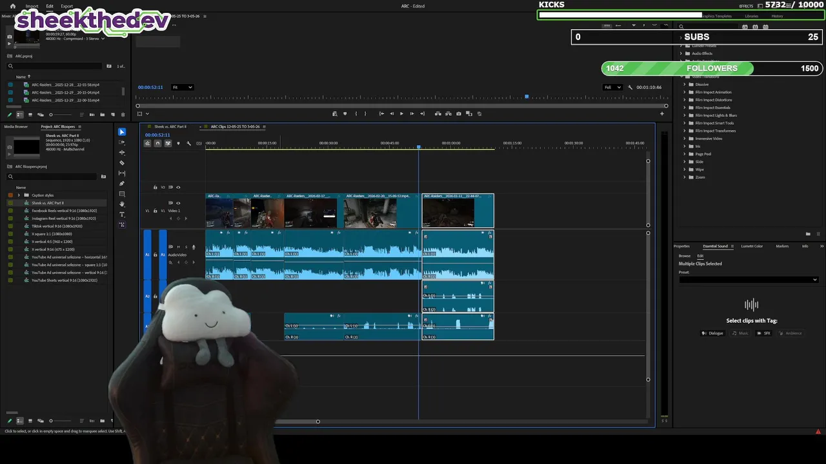
Task: Select the Hand tool
Action: pos(122,204)
